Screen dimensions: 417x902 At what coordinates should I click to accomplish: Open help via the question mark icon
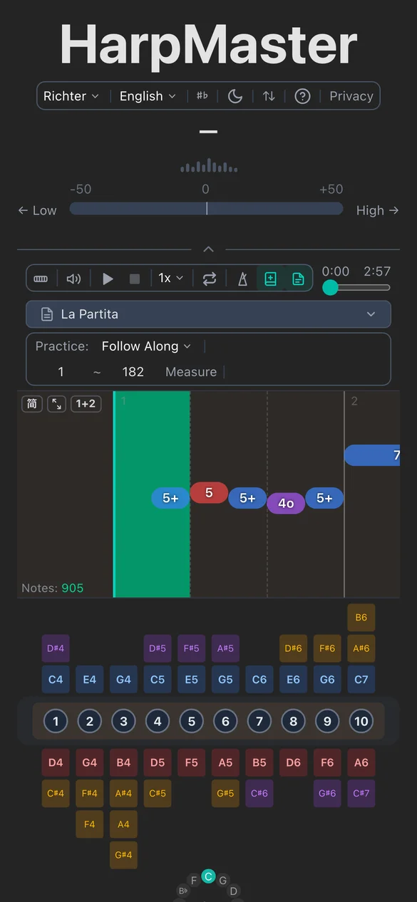coord(302,95)
